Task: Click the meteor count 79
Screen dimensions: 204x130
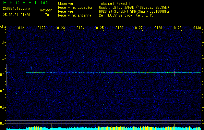Action: pyautogui.click(x=47, y=15)
